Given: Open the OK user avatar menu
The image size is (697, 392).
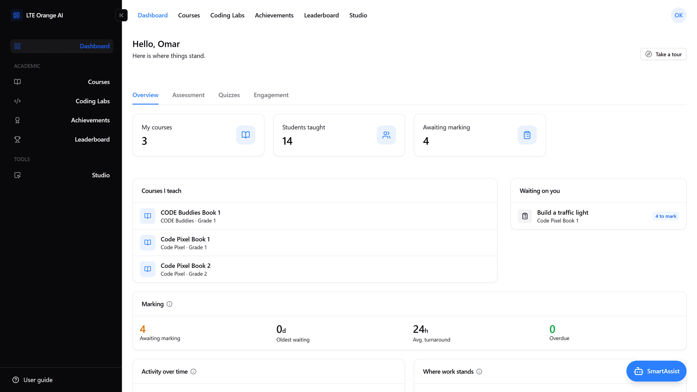Looking at the screenshot, I should pyautogui.click(x=678, y=15).
